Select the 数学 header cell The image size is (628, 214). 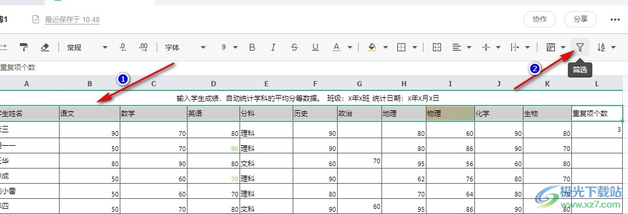pyautogui.click(x=154, y=113)
